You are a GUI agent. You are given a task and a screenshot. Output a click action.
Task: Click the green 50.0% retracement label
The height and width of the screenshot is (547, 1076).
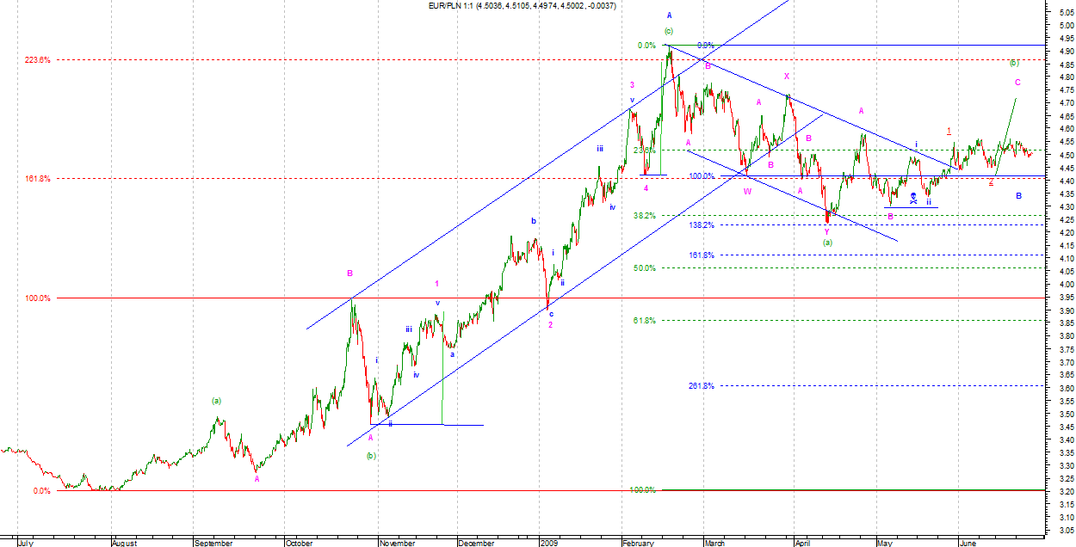[645, 268]
